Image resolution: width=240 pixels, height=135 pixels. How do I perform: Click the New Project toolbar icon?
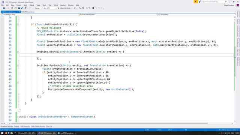pyautogui.click(x=12, y=8)
